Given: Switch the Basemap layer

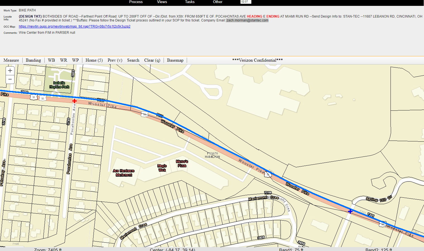Looking at the screenshot, I should pyautogui.click(x=175, y=60).
